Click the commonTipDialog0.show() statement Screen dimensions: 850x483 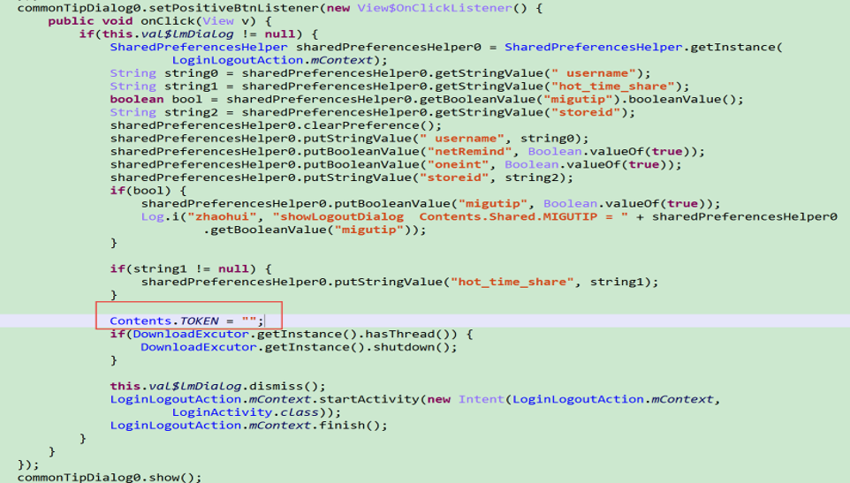click(110, 477)
